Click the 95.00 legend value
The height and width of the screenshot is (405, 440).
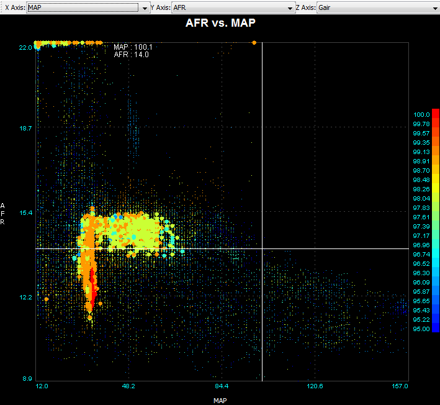point(421,329)
